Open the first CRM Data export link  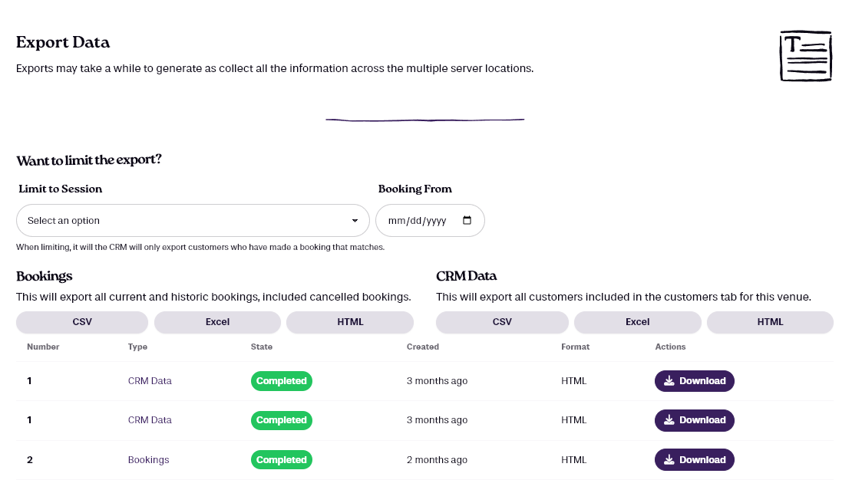pos(150,381)
